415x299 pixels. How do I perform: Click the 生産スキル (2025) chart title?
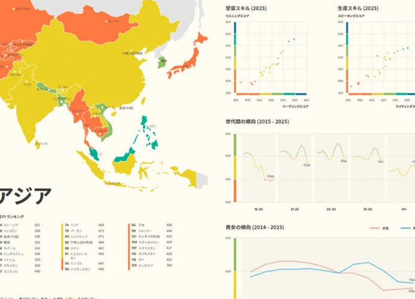(x=358, y=8)
